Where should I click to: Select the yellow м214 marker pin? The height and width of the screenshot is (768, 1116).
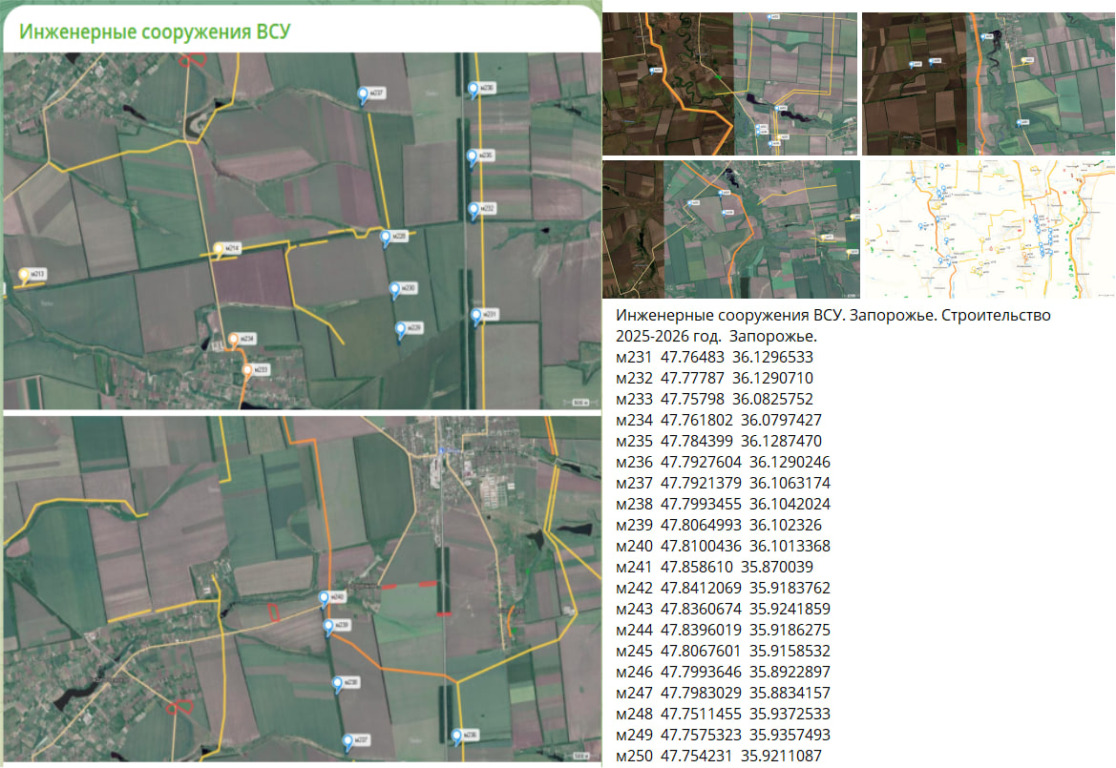click(219, 249)
